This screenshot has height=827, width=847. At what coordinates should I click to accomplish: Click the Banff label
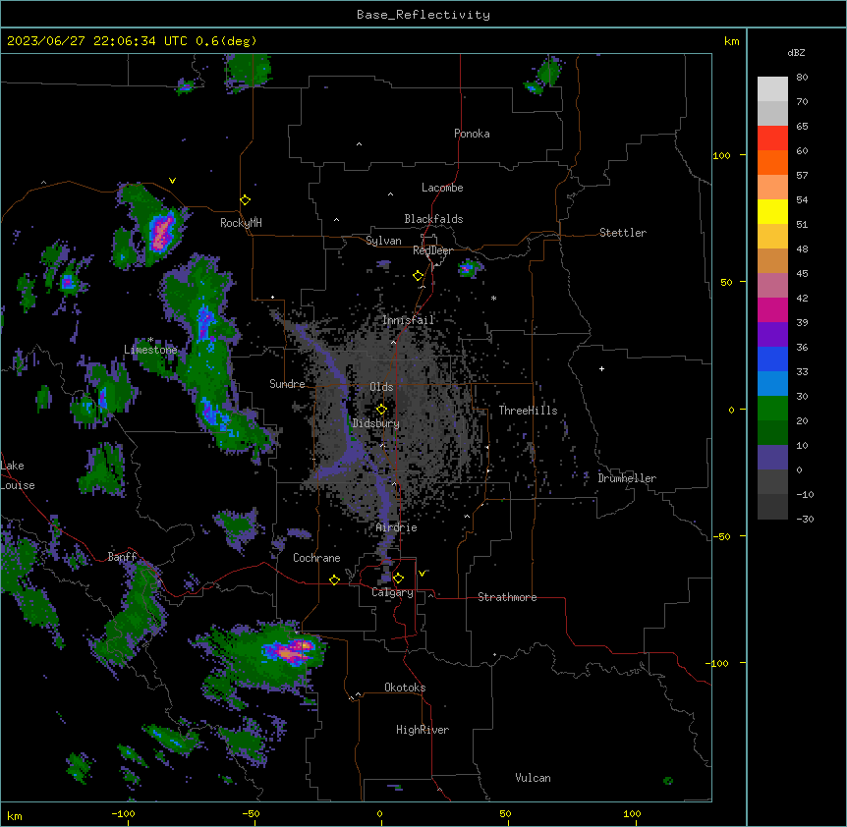(122, 557)
